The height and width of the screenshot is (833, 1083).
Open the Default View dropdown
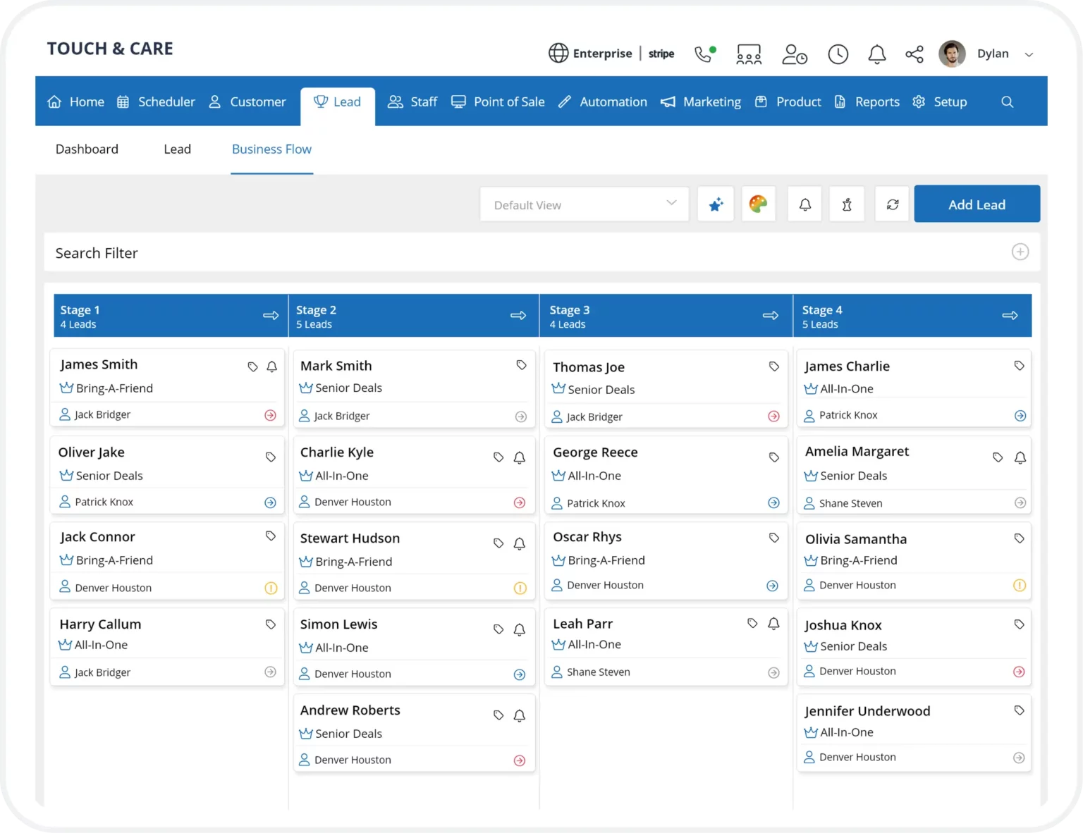(585, 204)
